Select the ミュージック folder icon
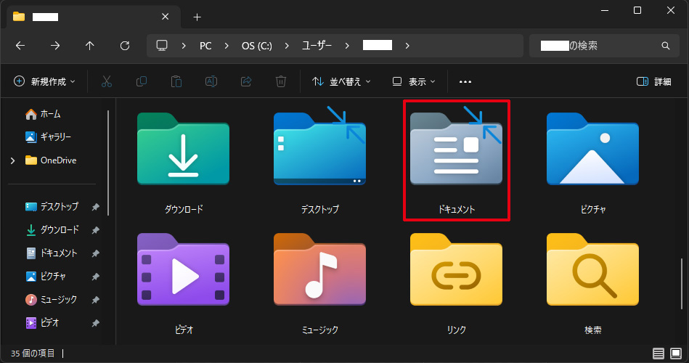The width and height of the screenshot is (689, 363). coord(319,269)
